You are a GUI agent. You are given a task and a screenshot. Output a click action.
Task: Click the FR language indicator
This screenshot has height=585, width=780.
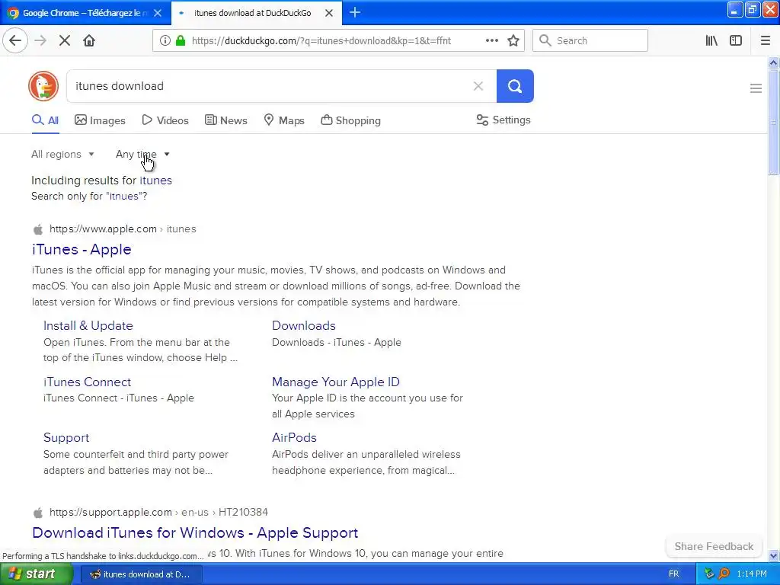pyautogui.click(x=673, y=574)
